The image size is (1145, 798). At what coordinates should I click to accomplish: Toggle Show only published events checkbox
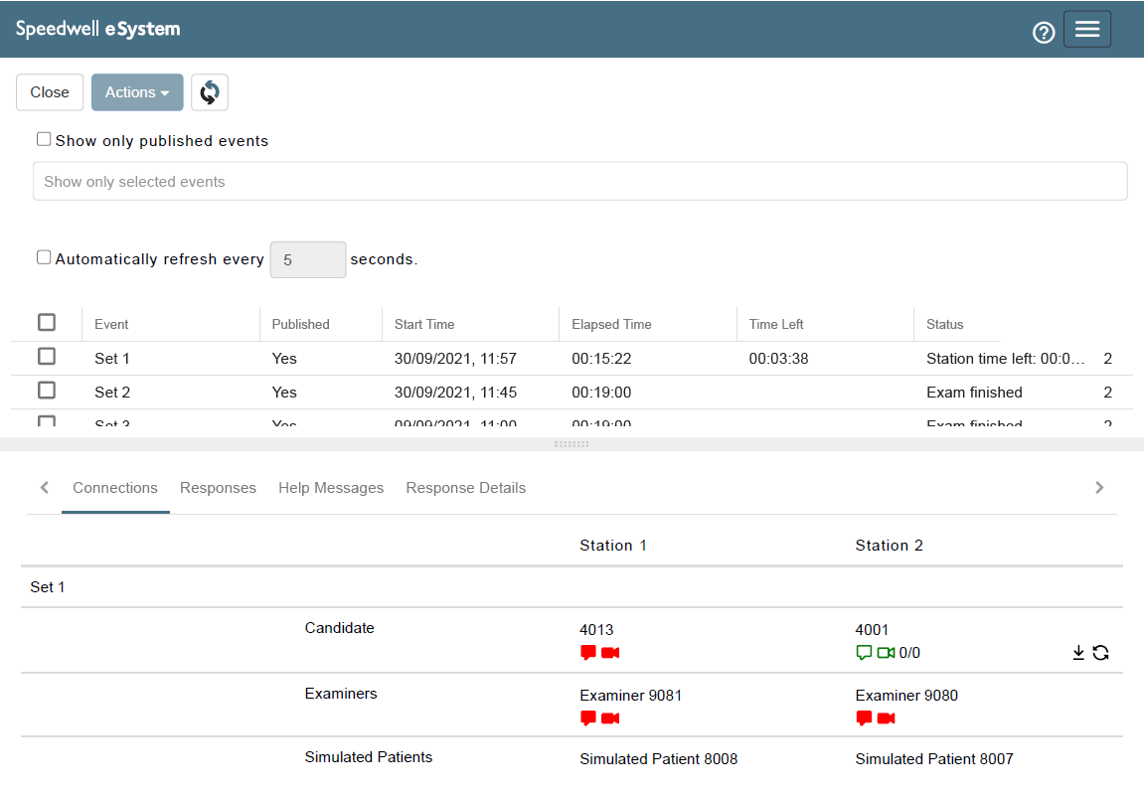44,139
